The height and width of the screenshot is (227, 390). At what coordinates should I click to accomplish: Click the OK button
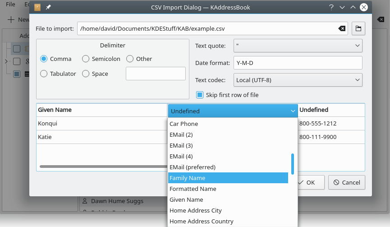[x=310, y=182]
